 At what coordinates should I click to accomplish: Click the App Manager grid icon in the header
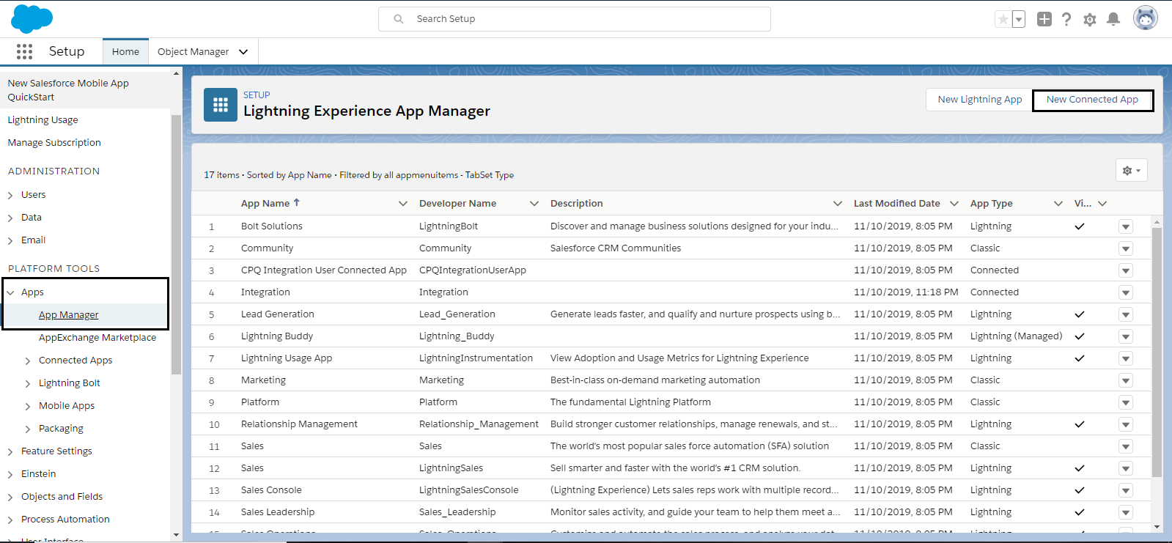tap(221, 105)
